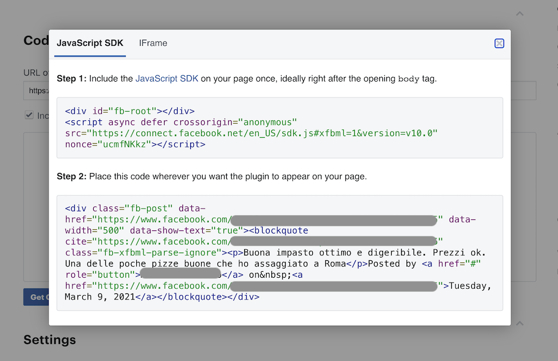Click the connect.facebook.net src code line
The width and height of the screenshot is (558, 361).
[x=251, y=133]
